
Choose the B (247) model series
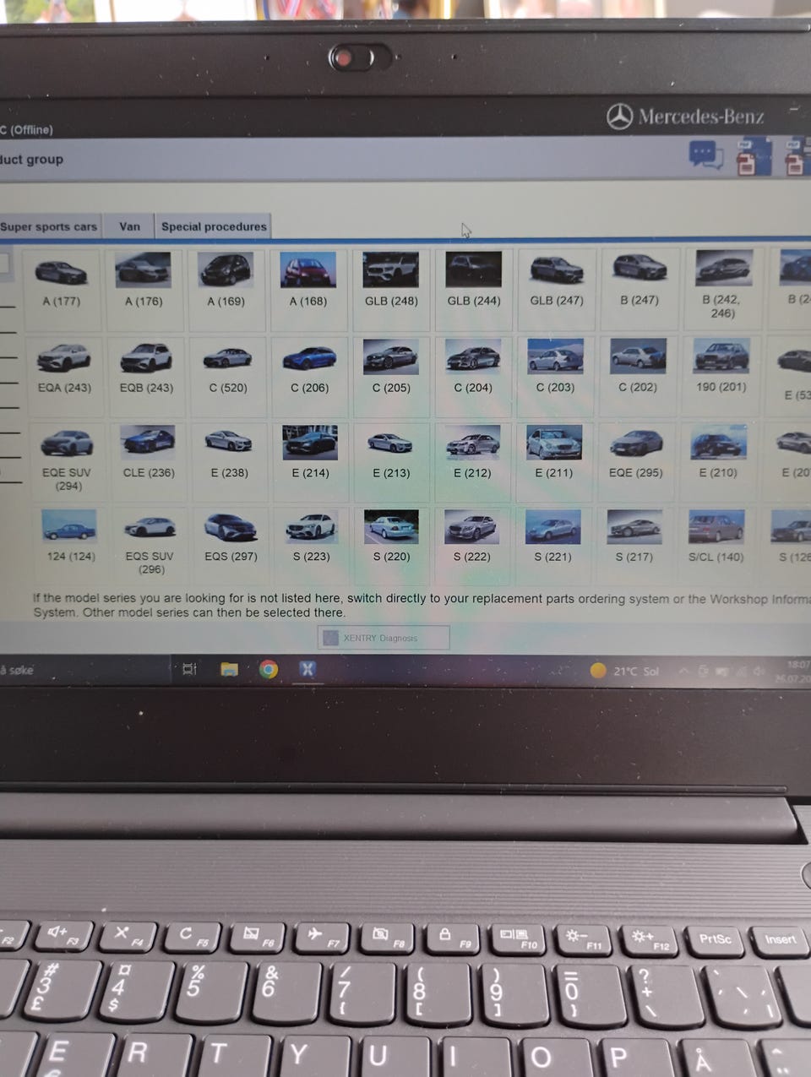[640, 288]
